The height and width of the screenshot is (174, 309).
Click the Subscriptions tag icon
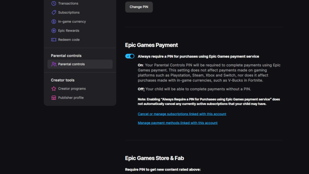pos(54,12)
